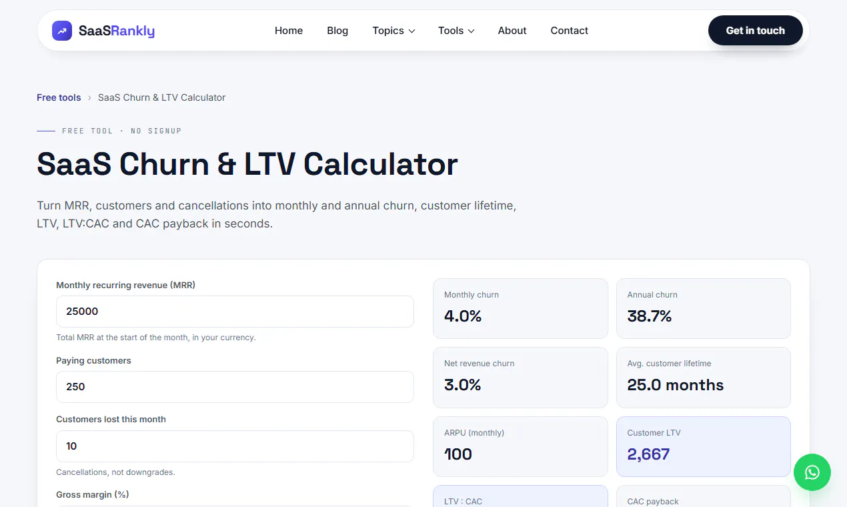Open the Blog page

[337, 31]
